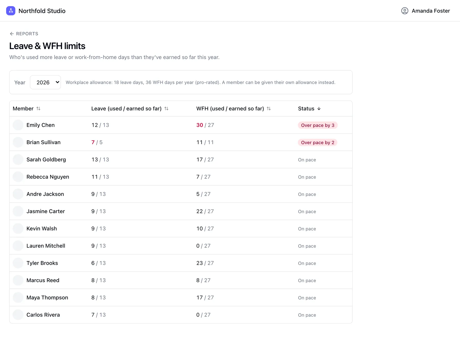Click Kevin Walsh's name

(42, 228)
